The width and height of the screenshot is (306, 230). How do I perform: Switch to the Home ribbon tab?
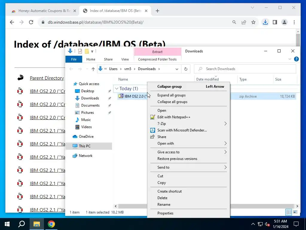91,59
